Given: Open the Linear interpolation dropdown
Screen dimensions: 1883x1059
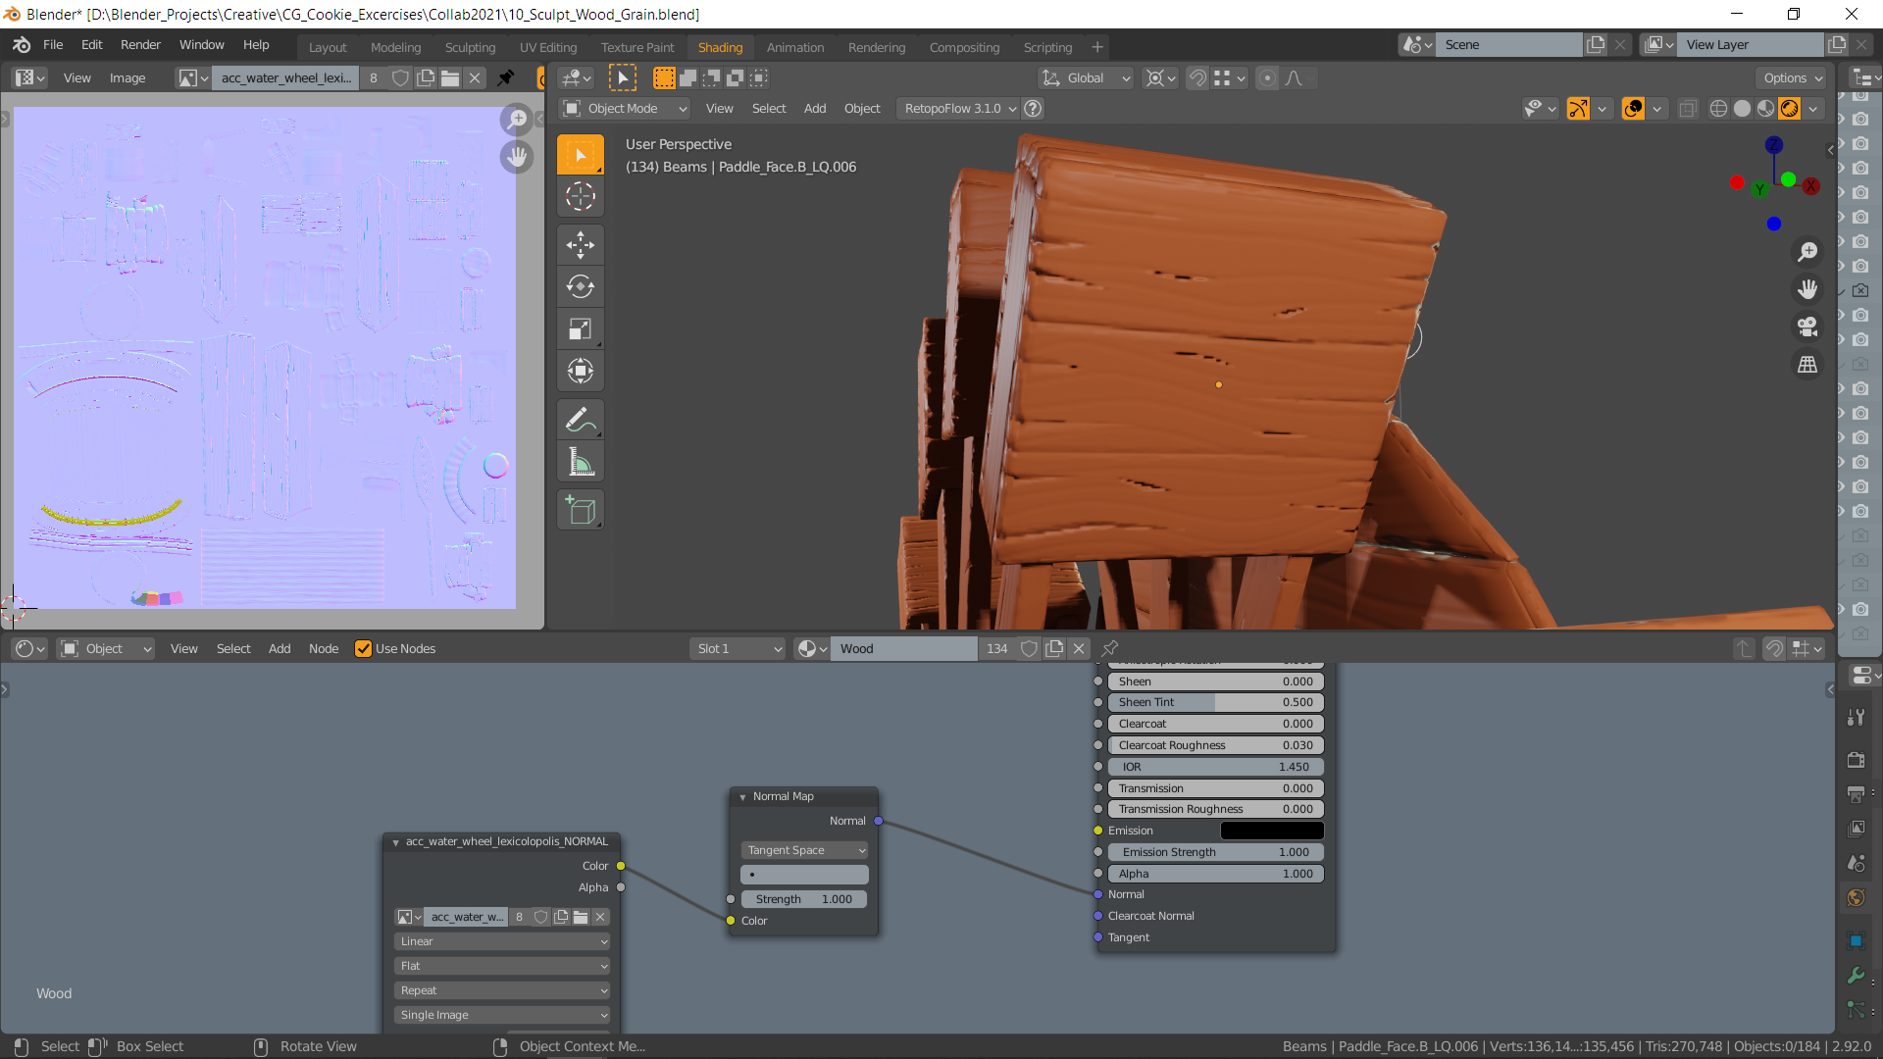Looking at the screenshot, I should point(502,941).
